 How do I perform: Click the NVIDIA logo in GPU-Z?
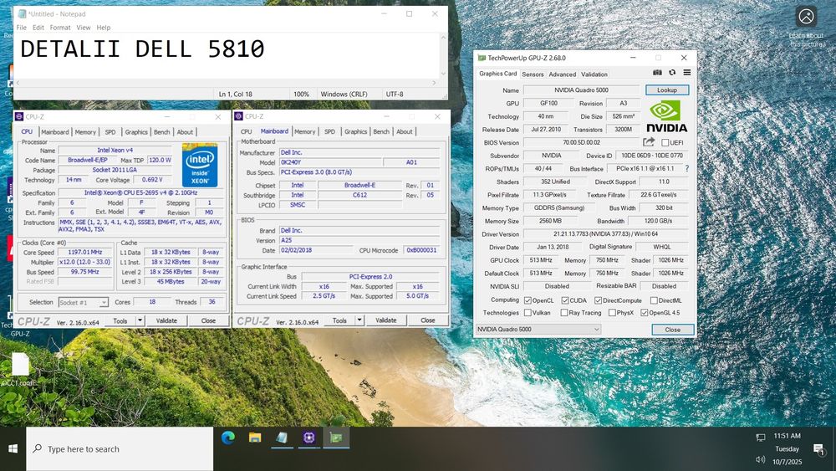[666, 117]
